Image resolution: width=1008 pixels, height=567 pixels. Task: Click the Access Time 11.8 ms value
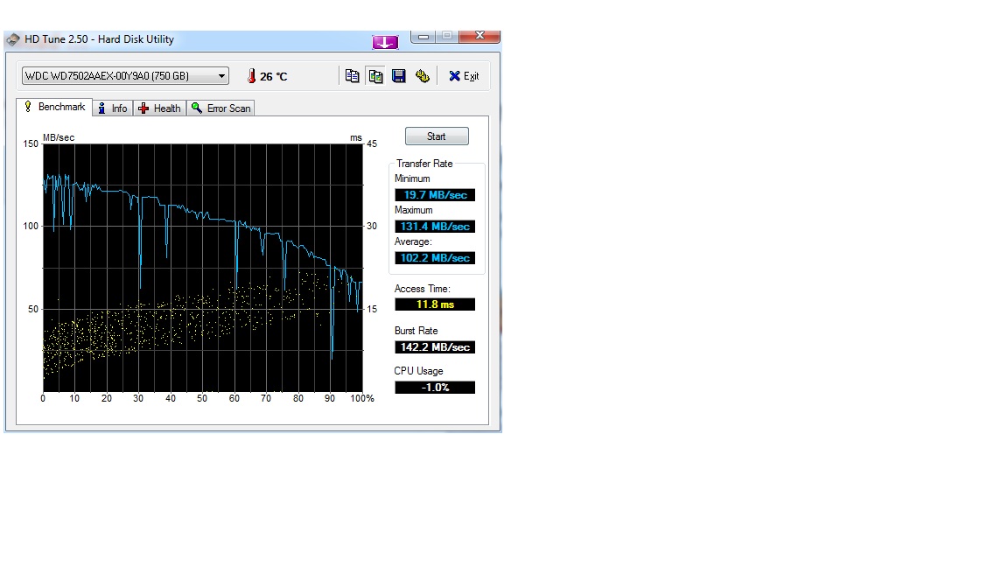pos(435,304)
